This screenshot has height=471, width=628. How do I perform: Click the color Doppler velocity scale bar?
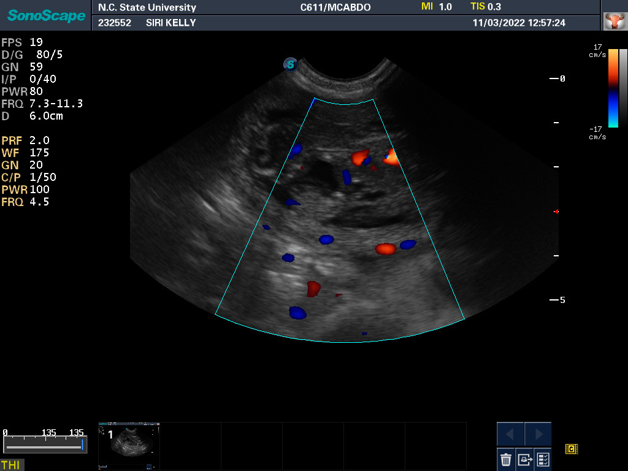613,88
